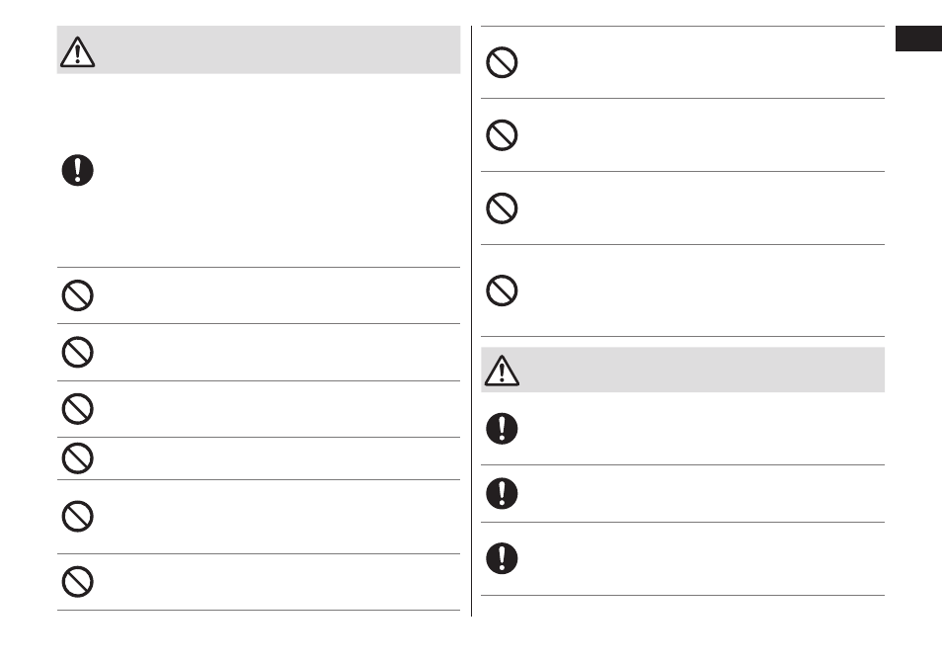Screen dimensions: 942x663
Task: Click the black page tab at top-right edge
Action: click(918, 39)
